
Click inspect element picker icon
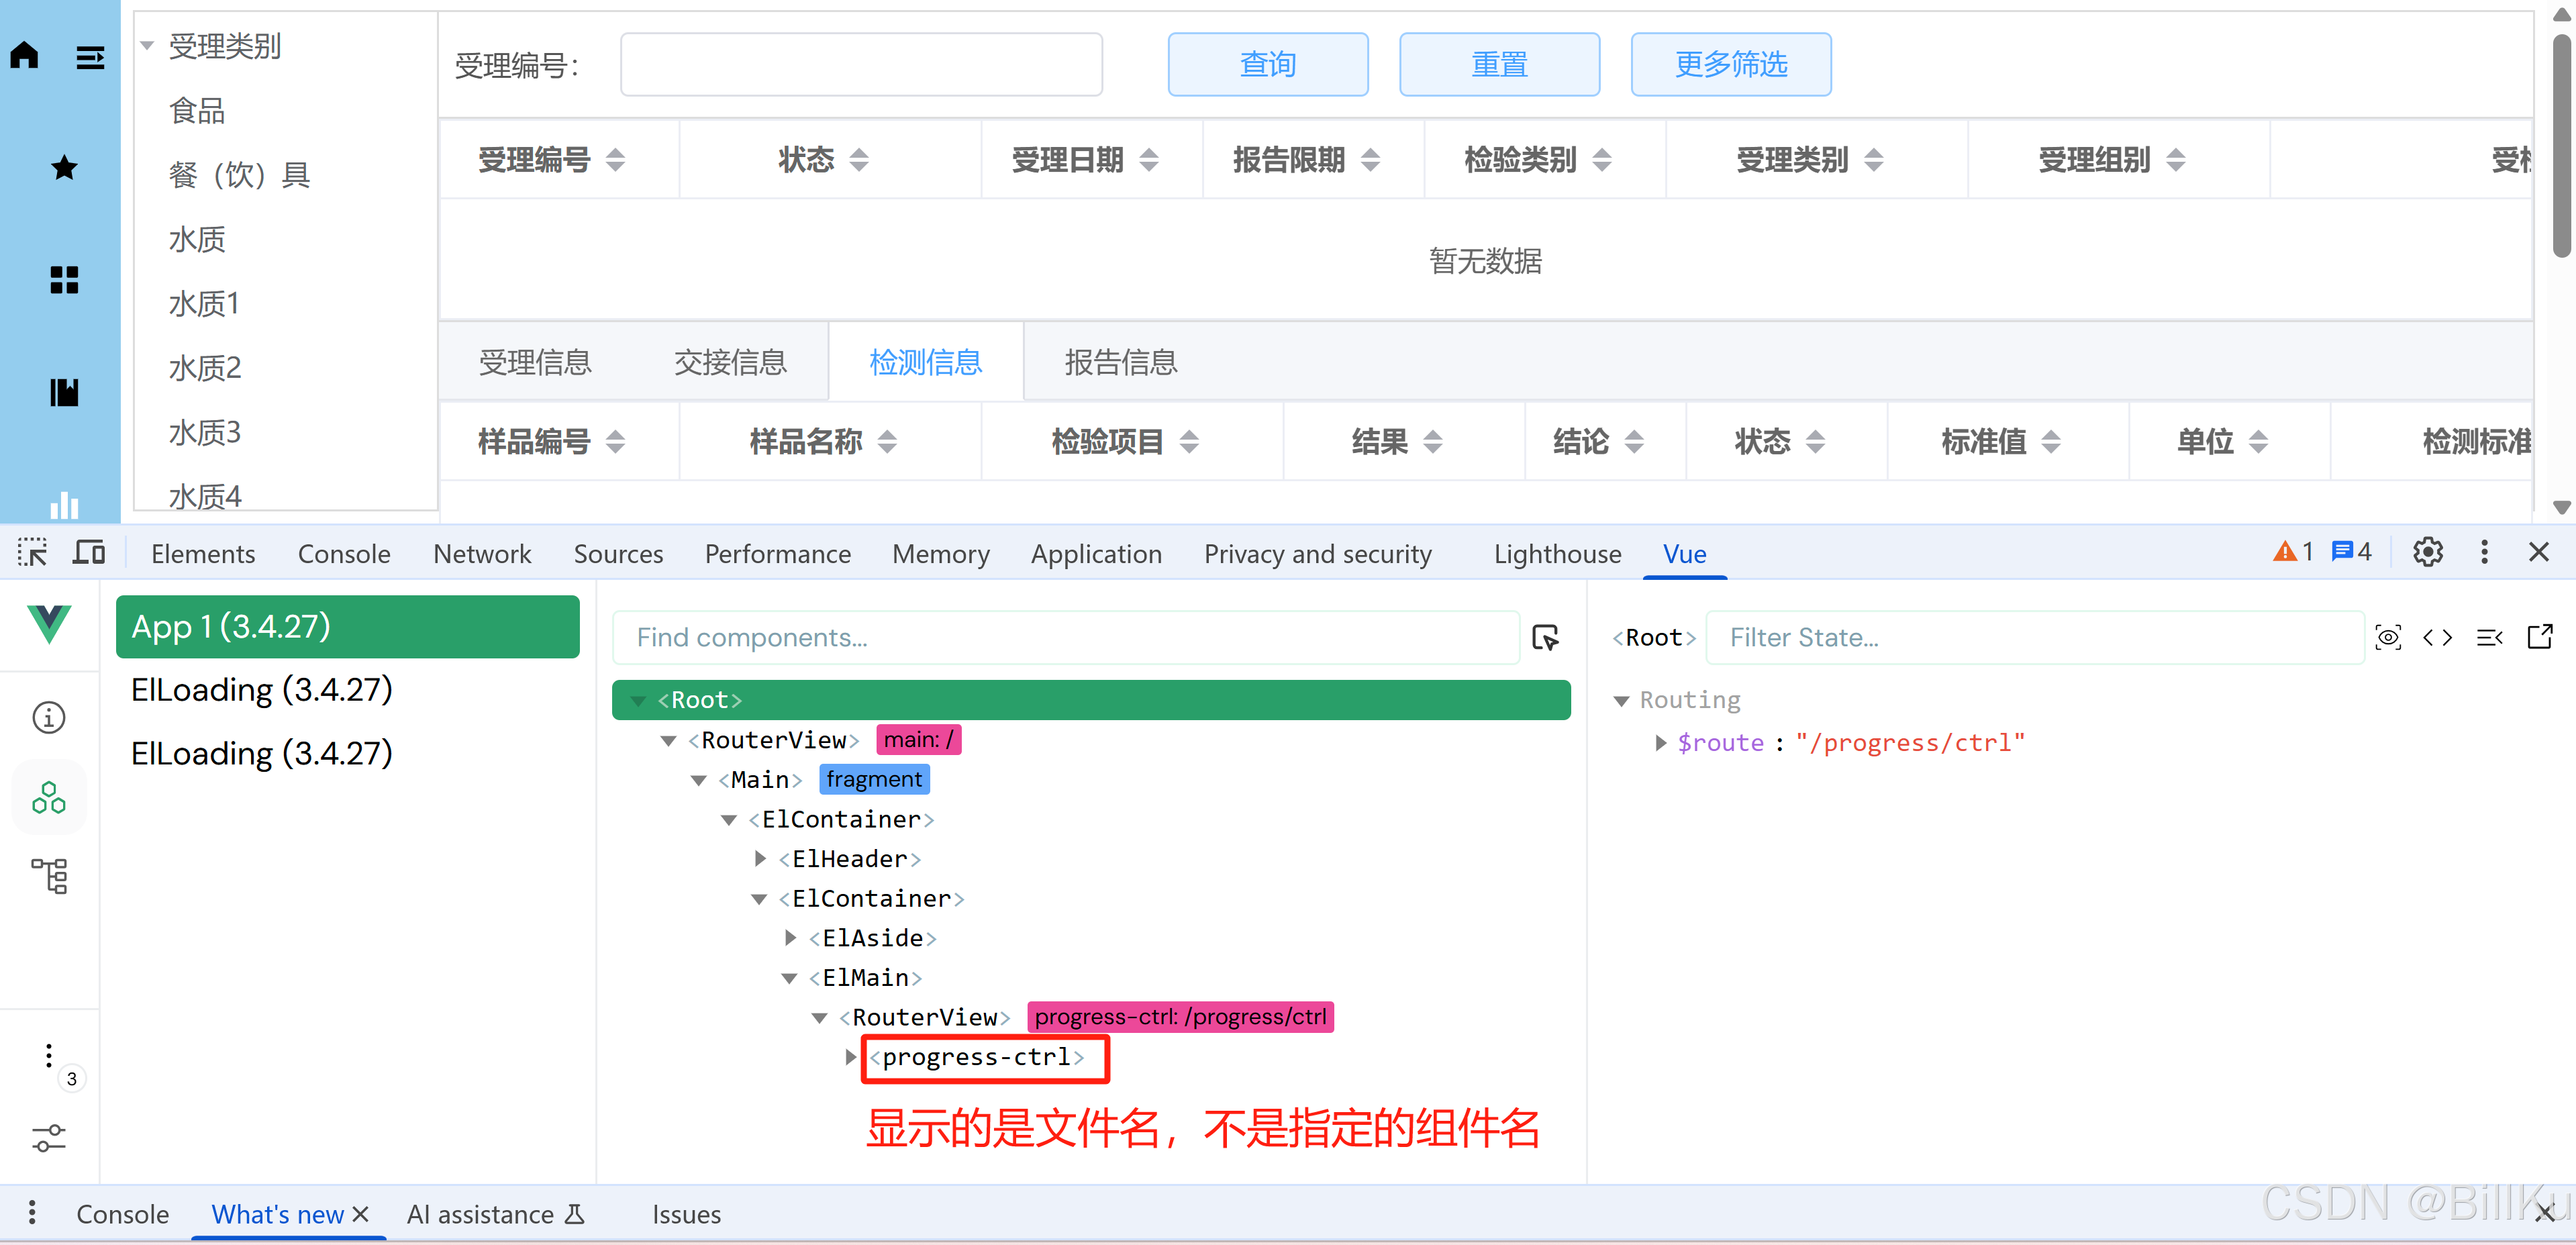pos(32,552)
